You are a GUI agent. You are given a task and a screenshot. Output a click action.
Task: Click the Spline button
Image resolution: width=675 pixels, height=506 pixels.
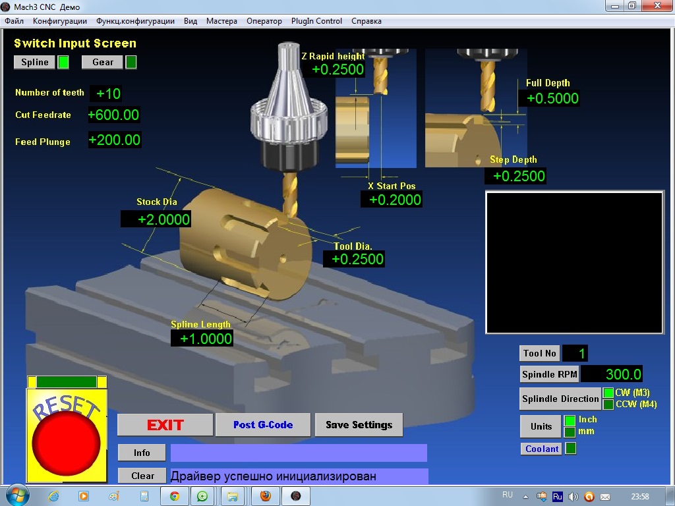(34, 62)
